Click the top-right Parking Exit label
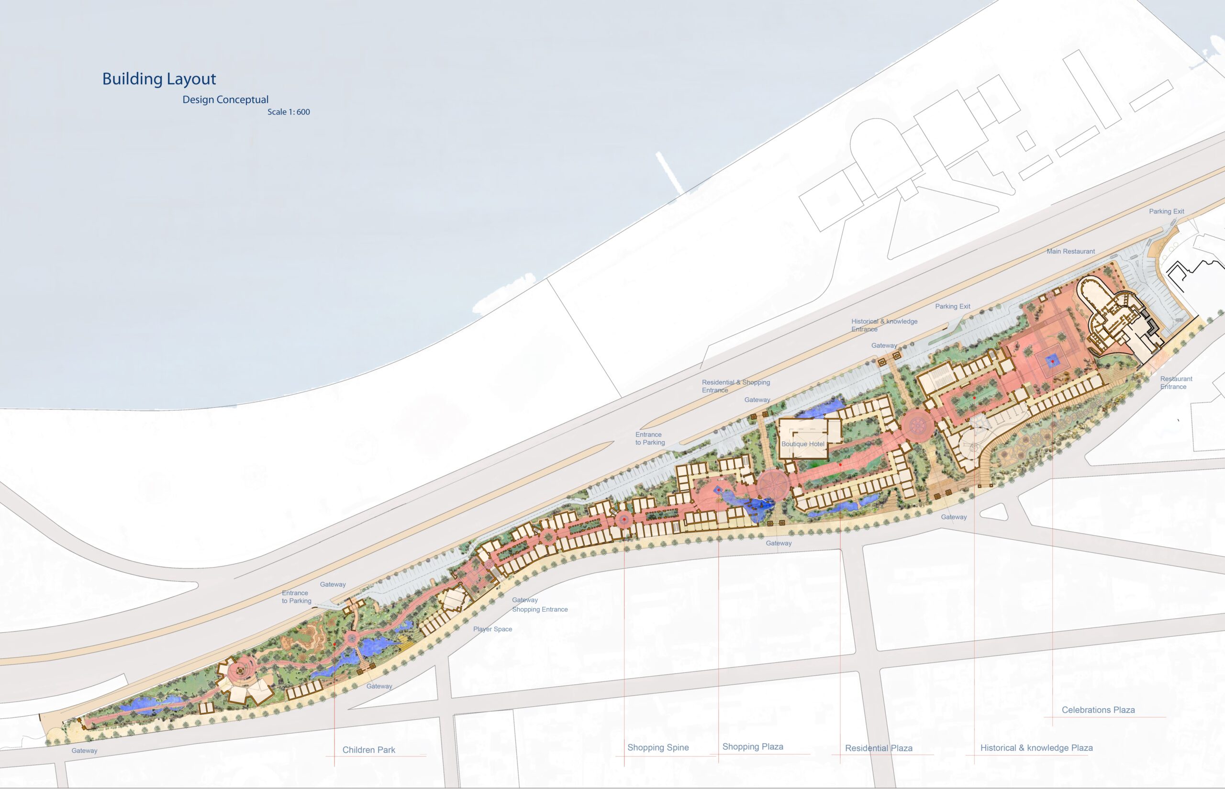The height and width of the screenshot is (792, 1225). pos(1166,212)
